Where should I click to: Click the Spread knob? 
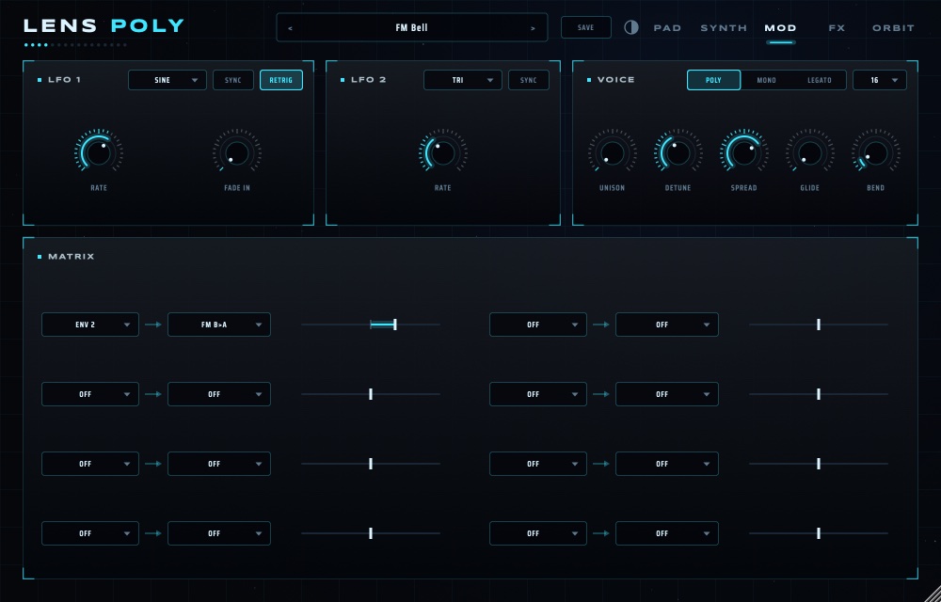744,152
